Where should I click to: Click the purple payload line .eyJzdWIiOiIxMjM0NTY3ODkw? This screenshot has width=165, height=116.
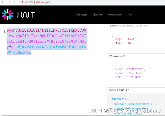[x=46, y=36]
